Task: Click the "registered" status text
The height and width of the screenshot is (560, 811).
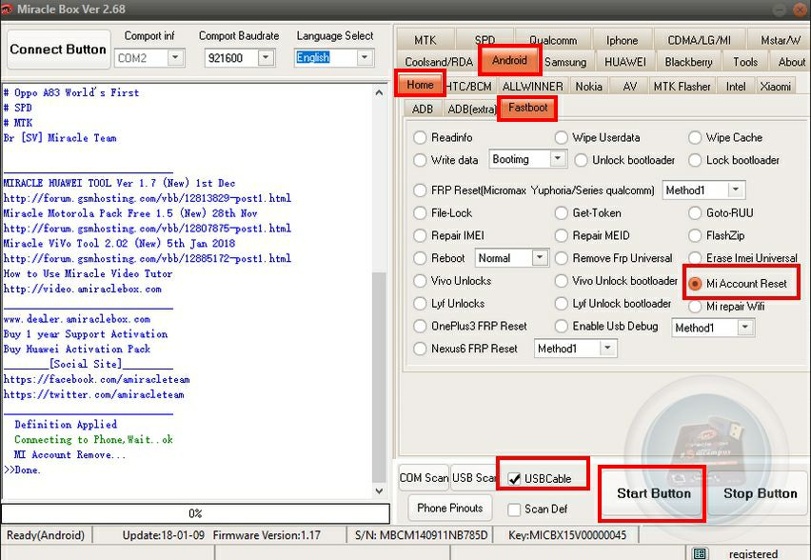Action: pos(753,554)
